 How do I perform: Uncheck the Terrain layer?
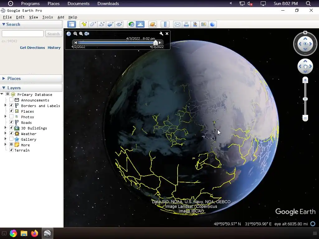[12, 150]
